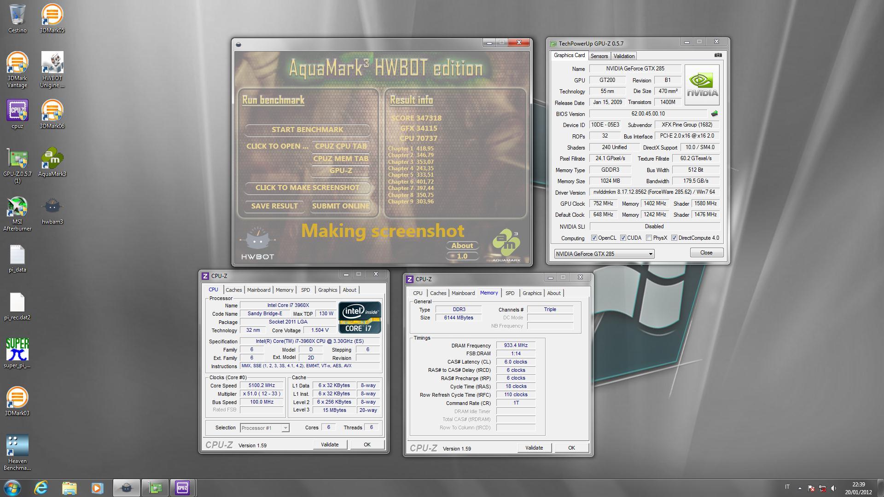
Task: Click SAVE RESULT in AquaMark
Action: pos(274,206)
